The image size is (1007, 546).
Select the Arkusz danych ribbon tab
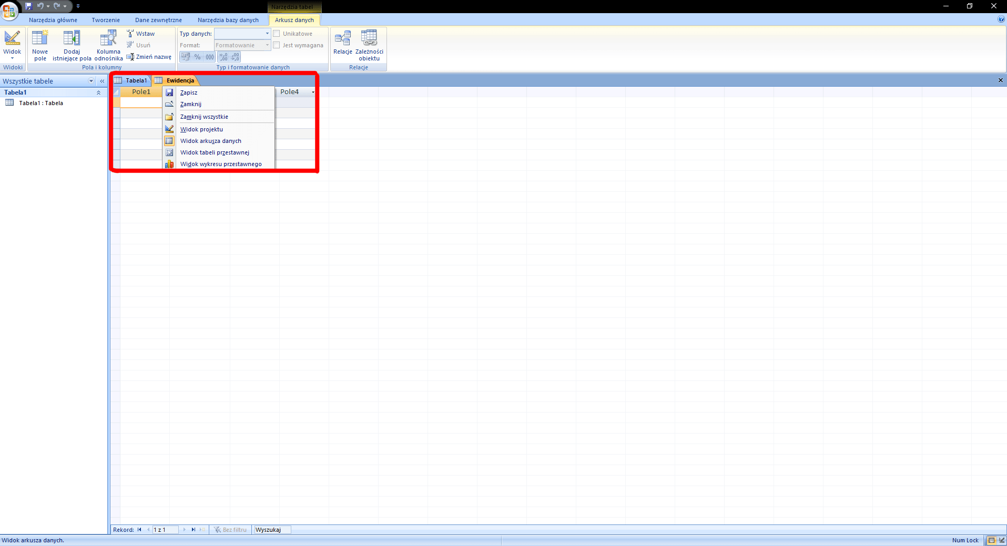pyautogui.click(x=294, y=20)
